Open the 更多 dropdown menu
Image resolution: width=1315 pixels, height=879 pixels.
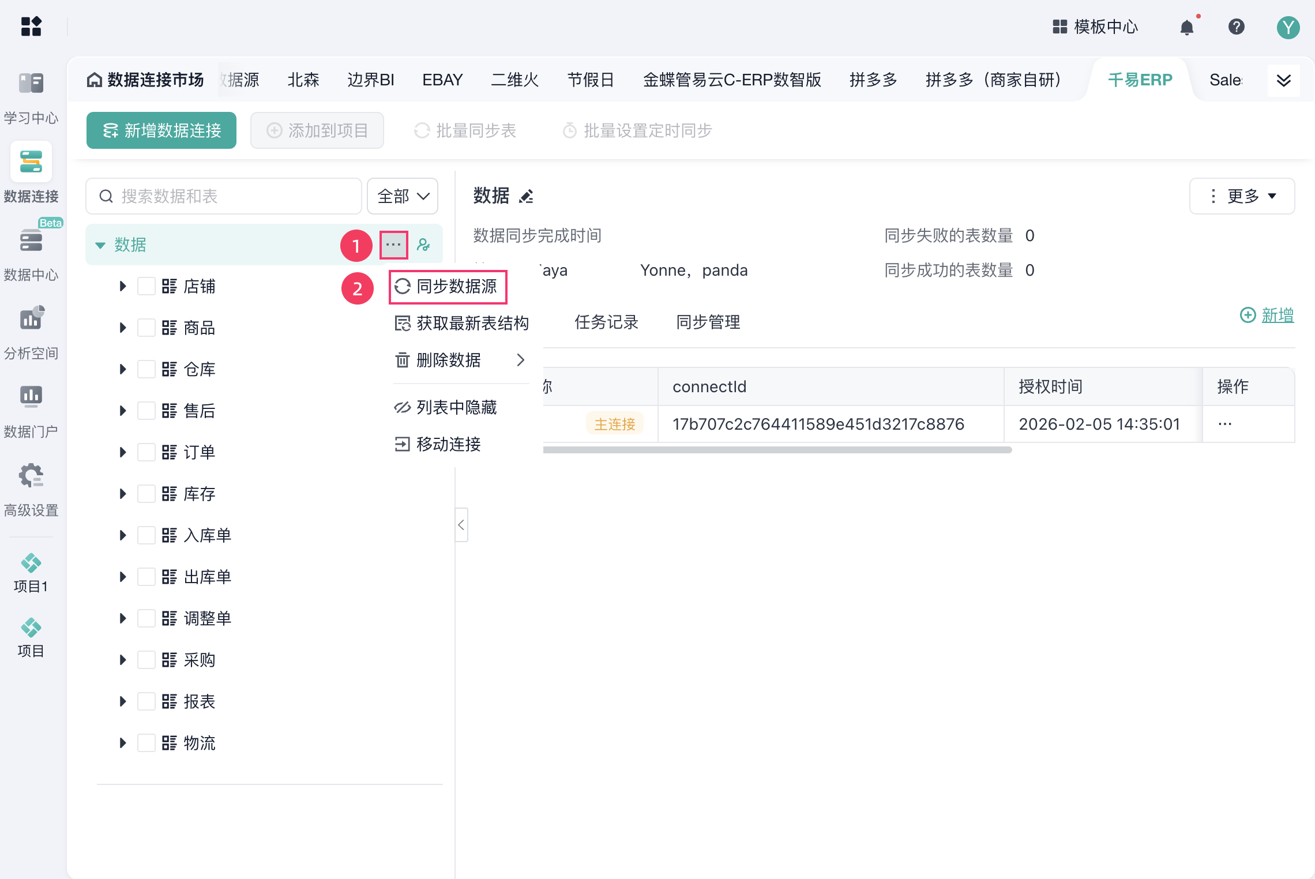1242,196
